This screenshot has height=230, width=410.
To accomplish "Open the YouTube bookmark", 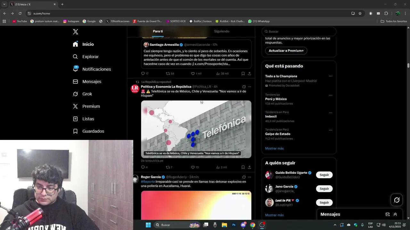I will [20, 21].
